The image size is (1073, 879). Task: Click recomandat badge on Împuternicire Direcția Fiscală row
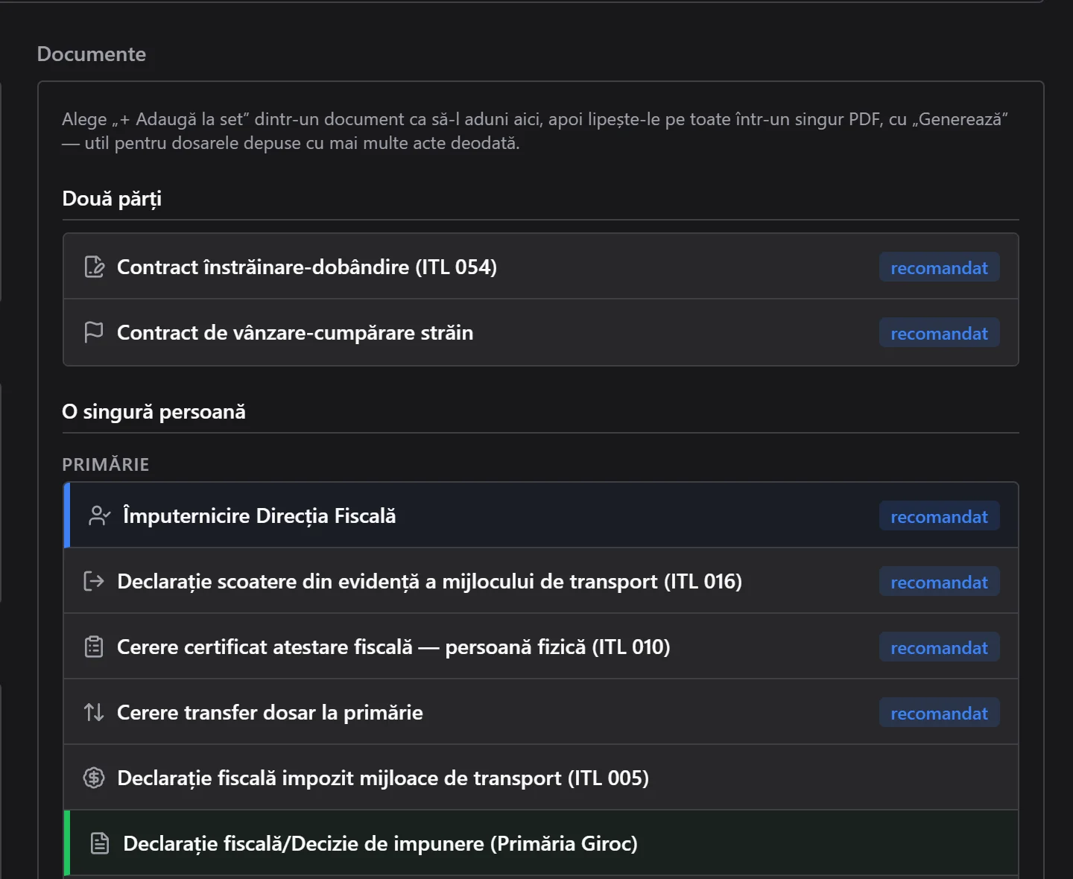click(x=939, y=516)
